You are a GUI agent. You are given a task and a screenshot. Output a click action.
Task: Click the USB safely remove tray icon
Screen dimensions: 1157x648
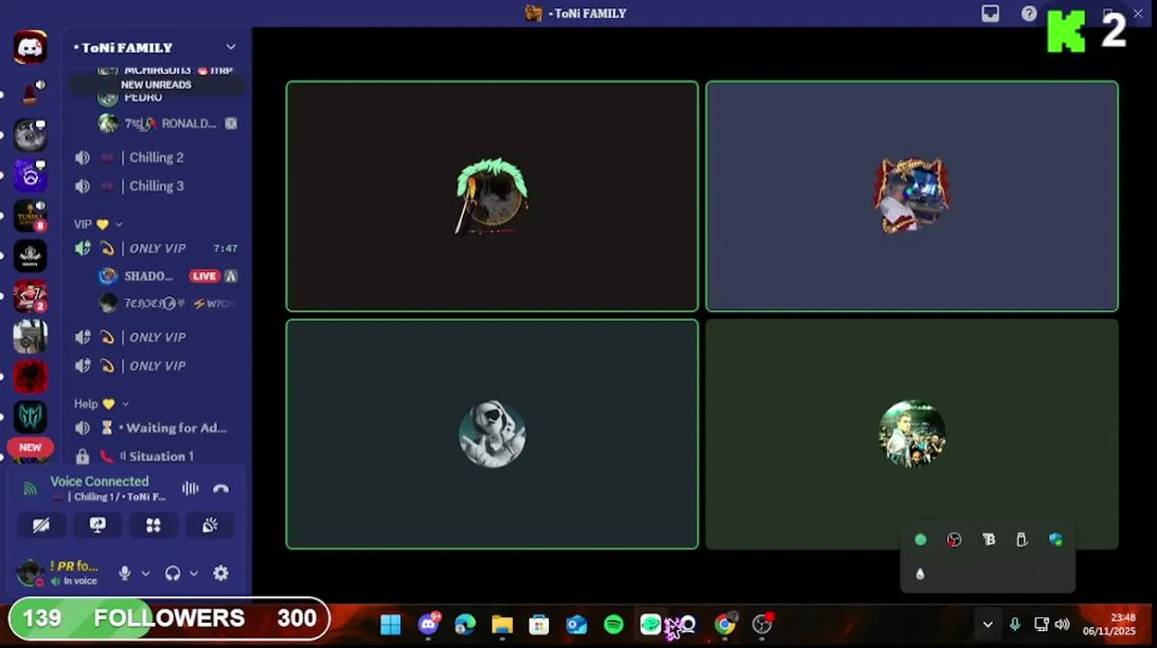tap(1022, 540)
